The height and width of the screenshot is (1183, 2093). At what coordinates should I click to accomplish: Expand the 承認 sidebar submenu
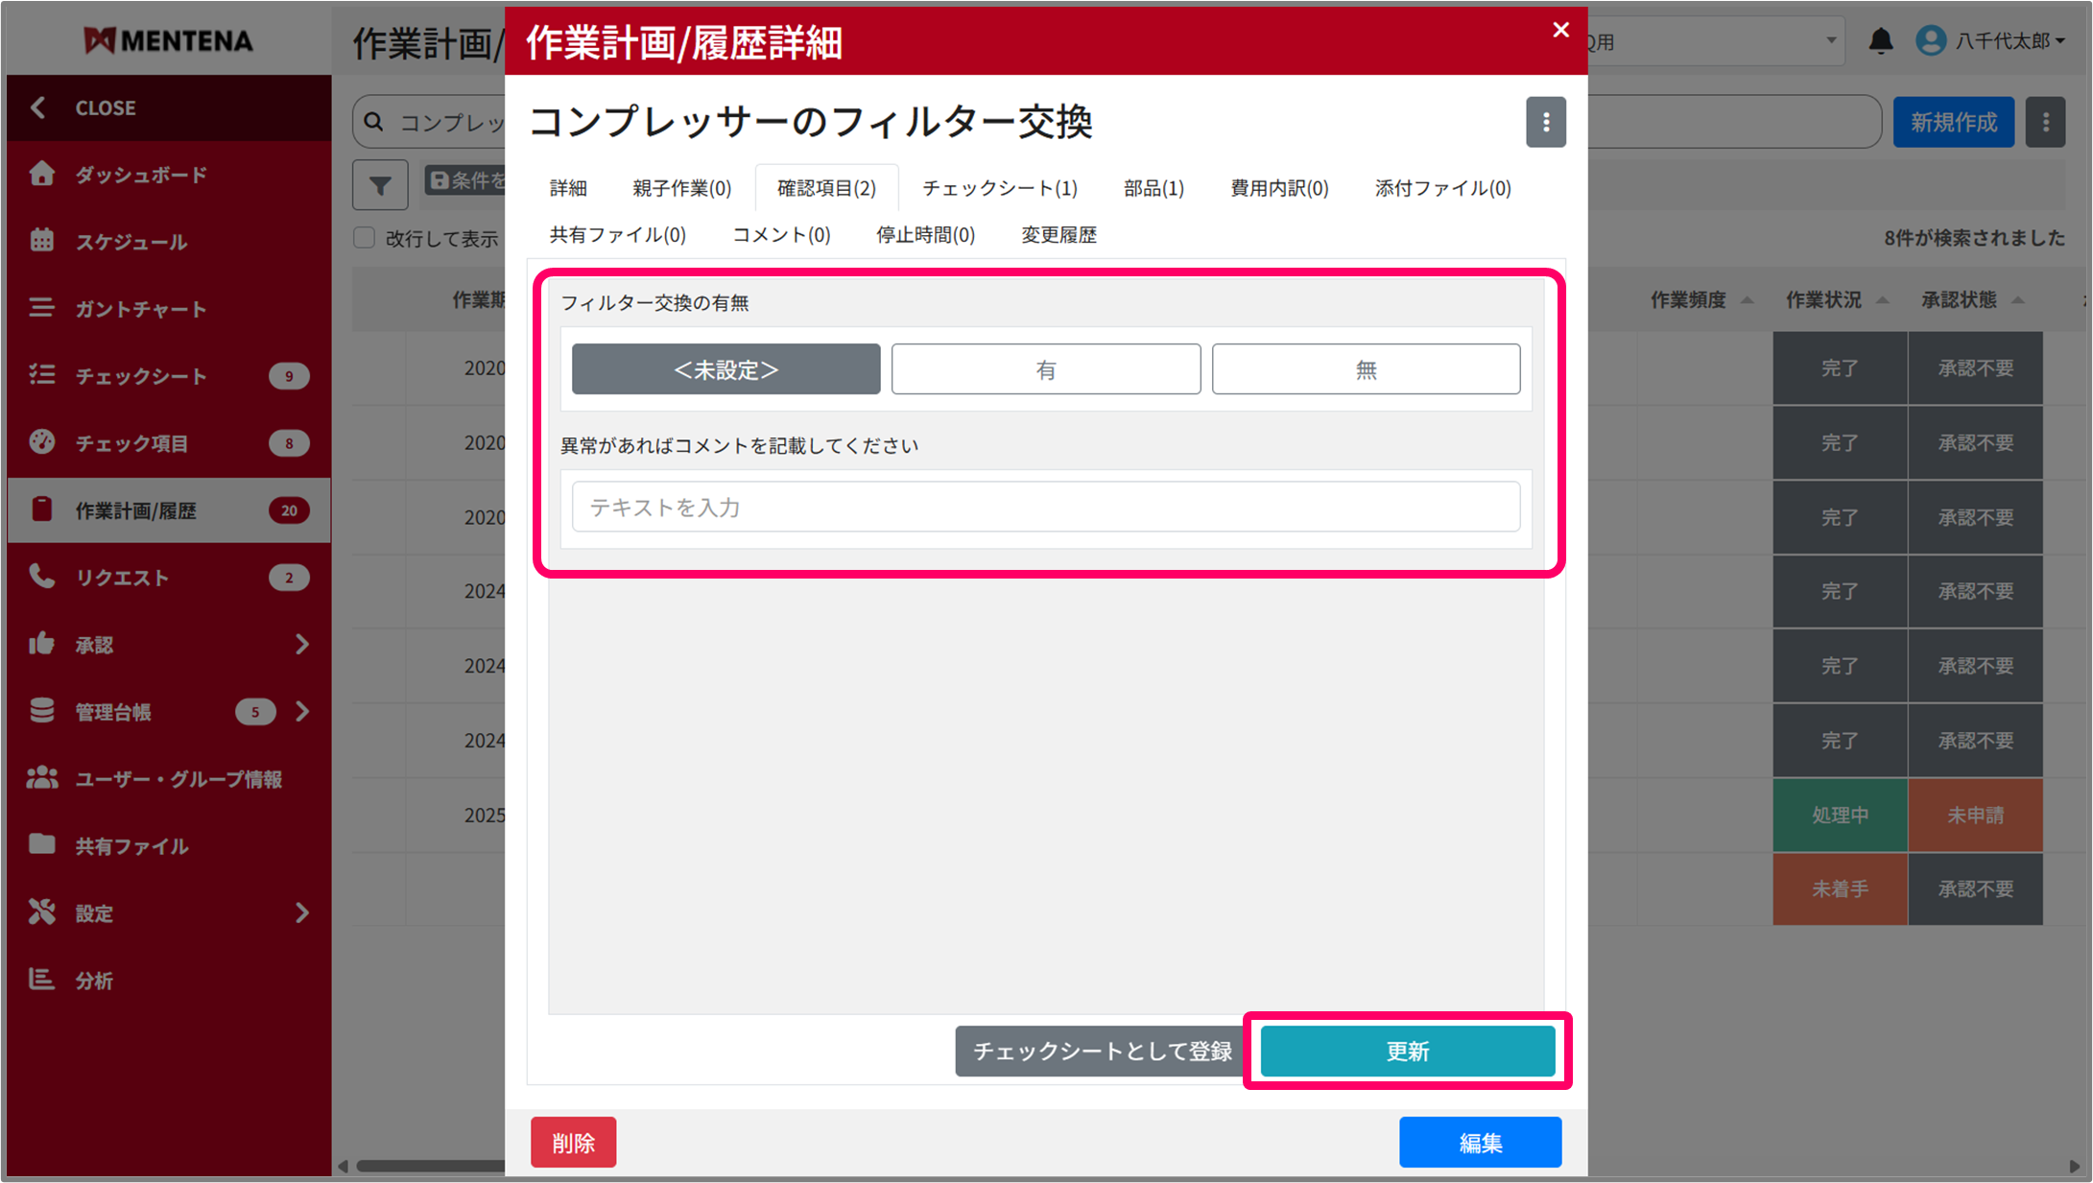pyautogui.click(x=301, y=644)
